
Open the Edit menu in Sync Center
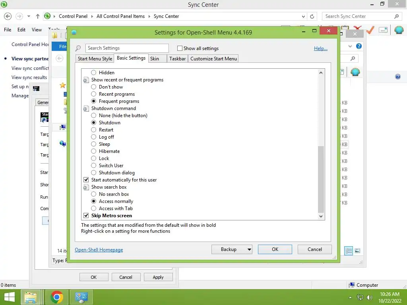point(21,30)
